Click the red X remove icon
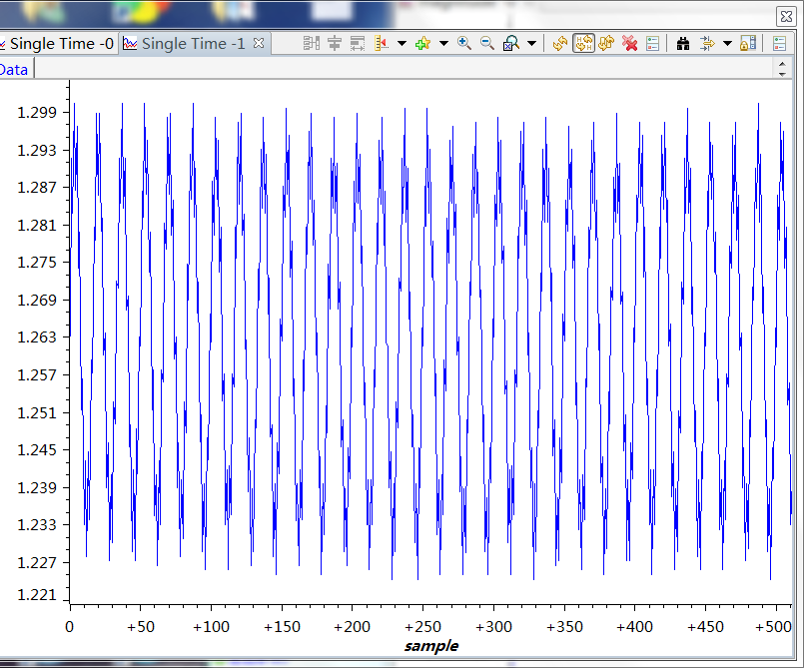804x668 pixels. [x=630, y=43]
